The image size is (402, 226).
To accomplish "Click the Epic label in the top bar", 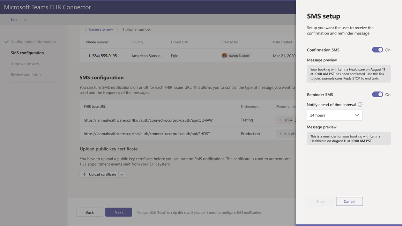I will tap(14, 20).
